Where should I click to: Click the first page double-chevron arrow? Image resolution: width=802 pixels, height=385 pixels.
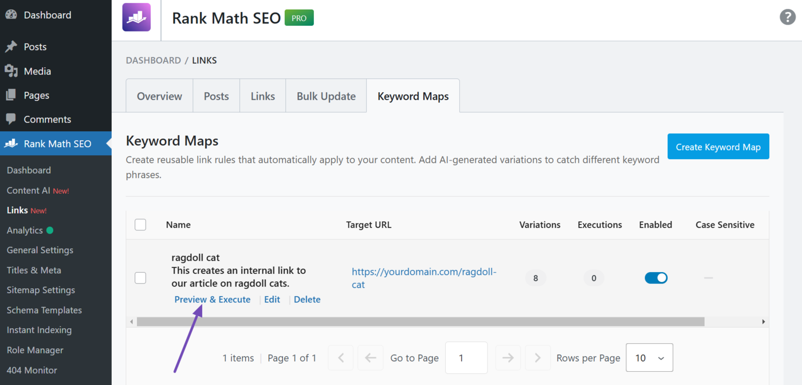tap(340, 357)
